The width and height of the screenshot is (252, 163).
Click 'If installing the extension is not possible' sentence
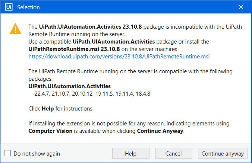pos(129,124)
